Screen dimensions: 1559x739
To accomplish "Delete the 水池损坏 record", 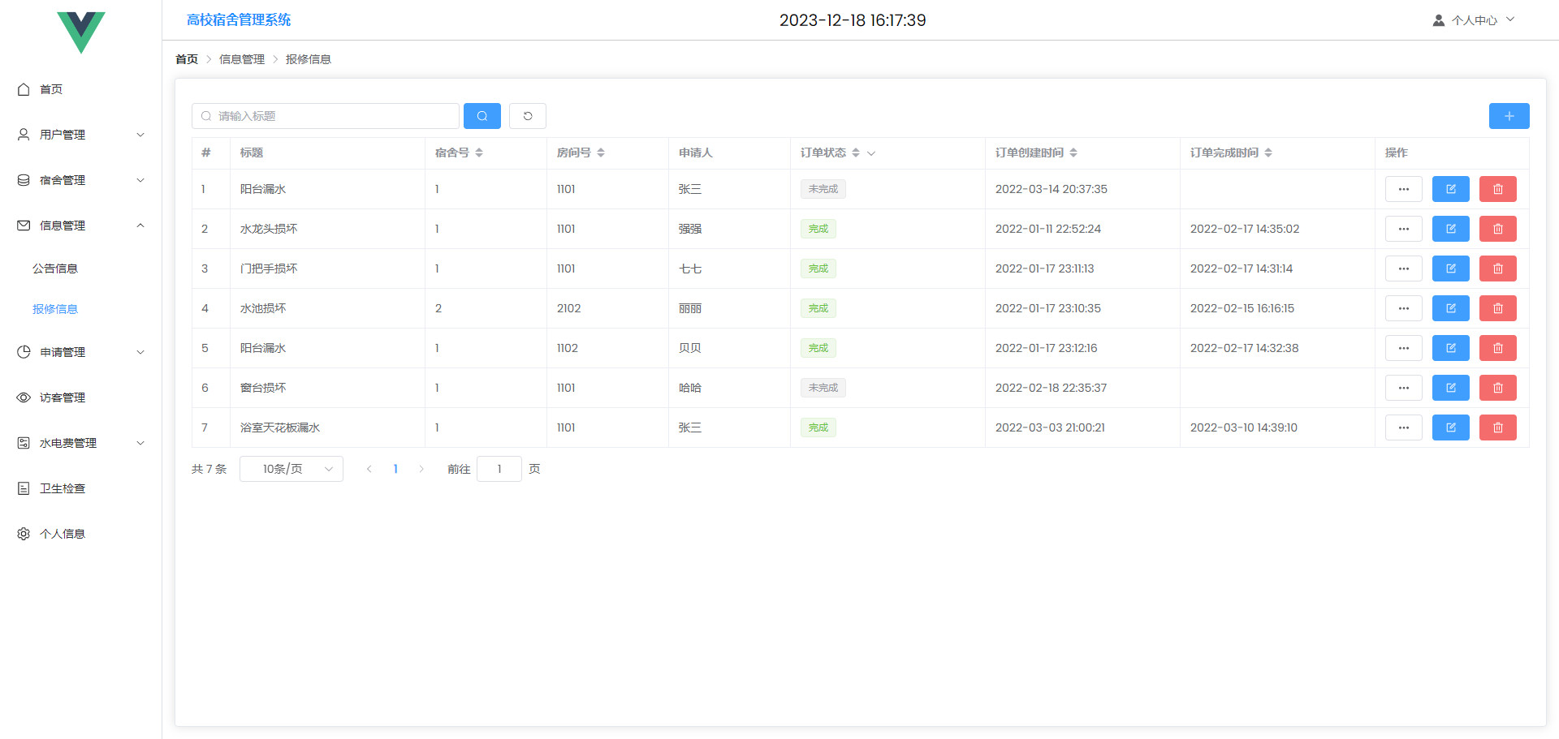I will coord(1497,308).
